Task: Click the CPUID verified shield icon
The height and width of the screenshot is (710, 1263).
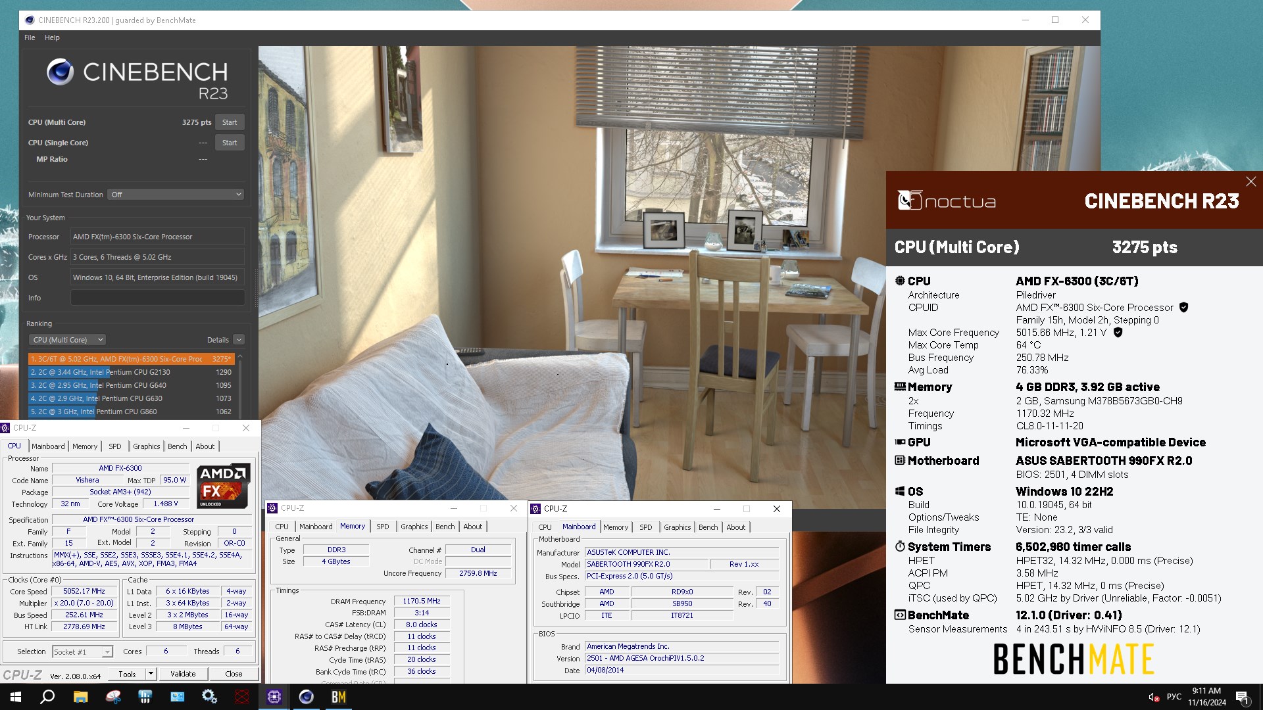Action: (1183, 308)
